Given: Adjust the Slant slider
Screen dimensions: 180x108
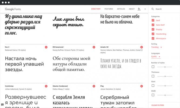Looking at the screenshot, I should click(x=165, y=86).
